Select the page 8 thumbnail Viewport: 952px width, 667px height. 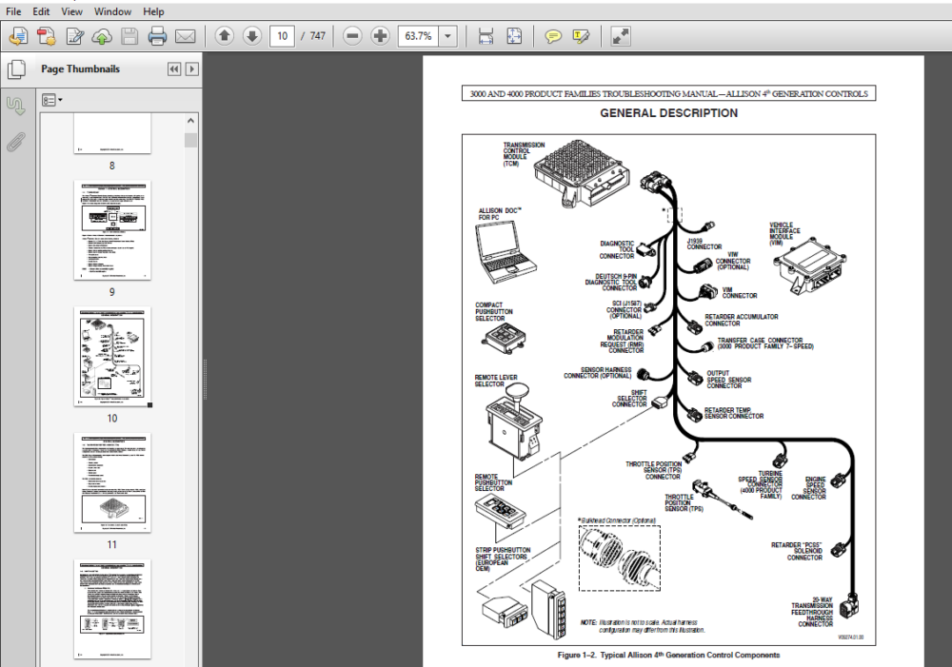112,133
